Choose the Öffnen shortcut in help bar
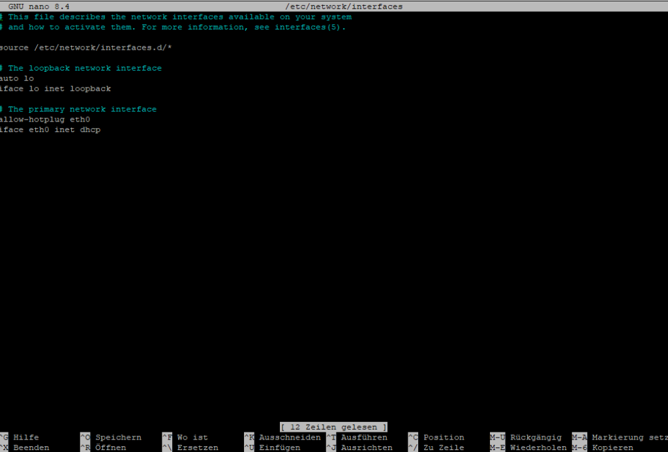Screen dimensions: 668x452 click(110, 448)
